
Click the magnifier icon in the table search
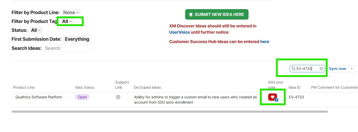pyautogui.click(x=294, y=69)
